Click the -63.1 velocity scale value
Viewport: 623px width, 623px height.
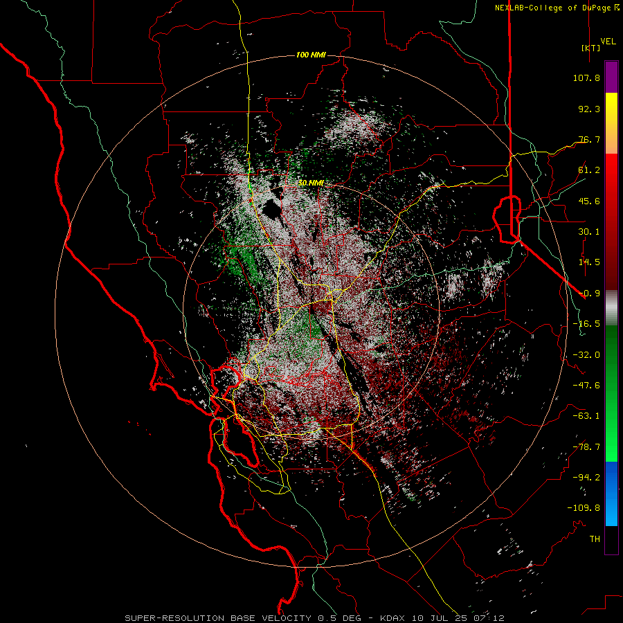click(x=586, y=416)
